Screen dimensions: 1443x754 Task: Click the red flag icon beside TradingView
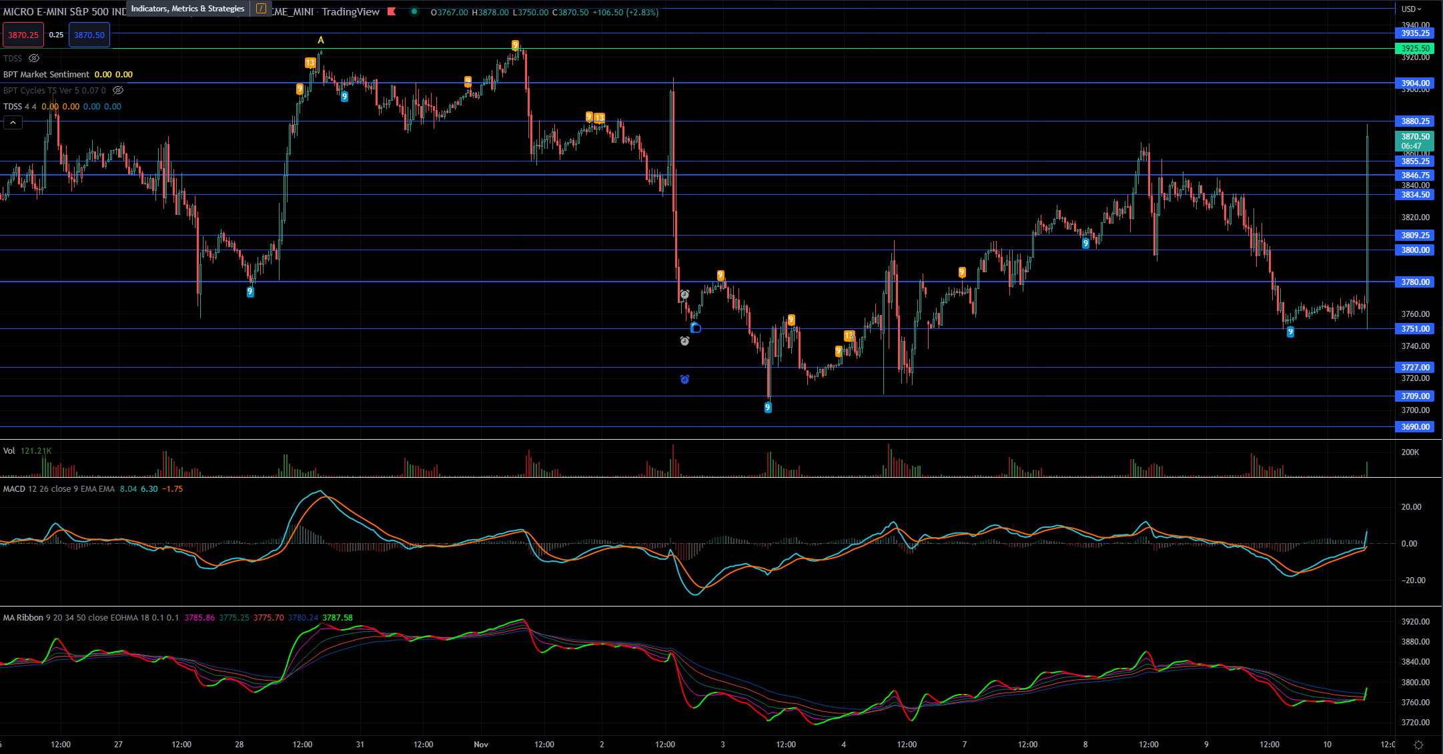pyautogui.click(x=392, y=12)
